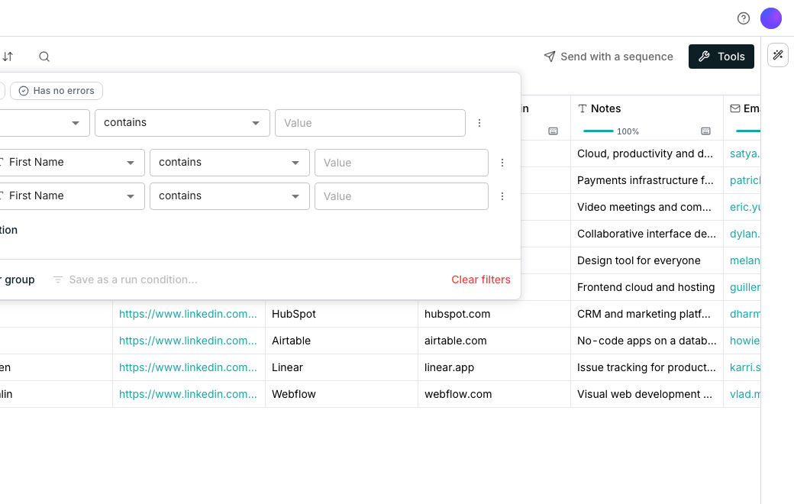
Task: Click the envelope icon in the Email column header
Action: (735, 108)
